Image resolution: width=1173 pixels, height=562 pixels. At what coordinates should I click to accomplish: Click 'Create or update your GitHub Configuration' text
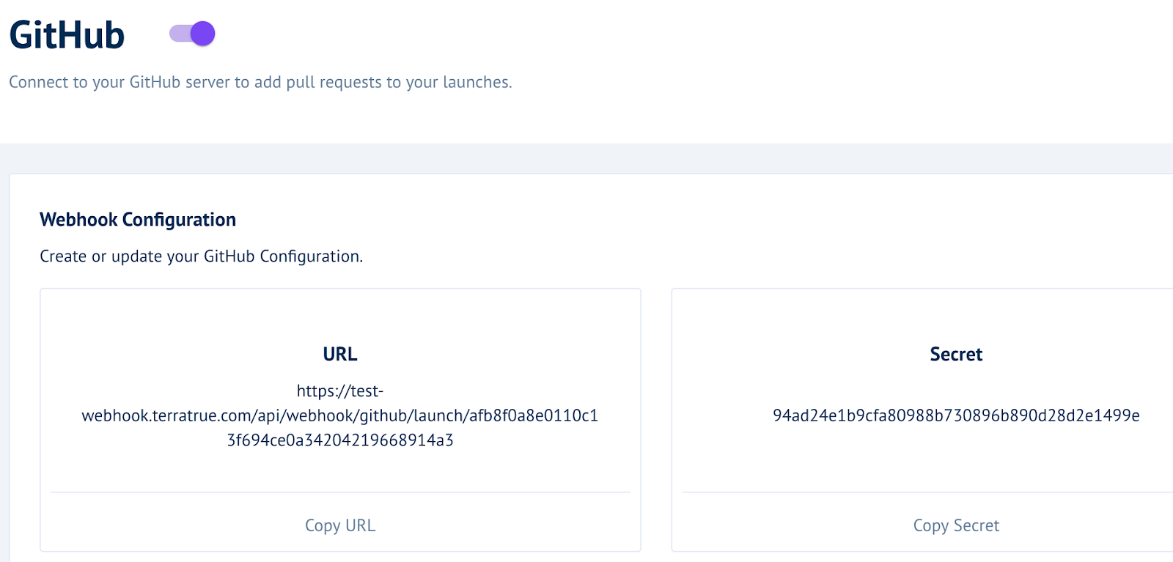click(202, 256)
